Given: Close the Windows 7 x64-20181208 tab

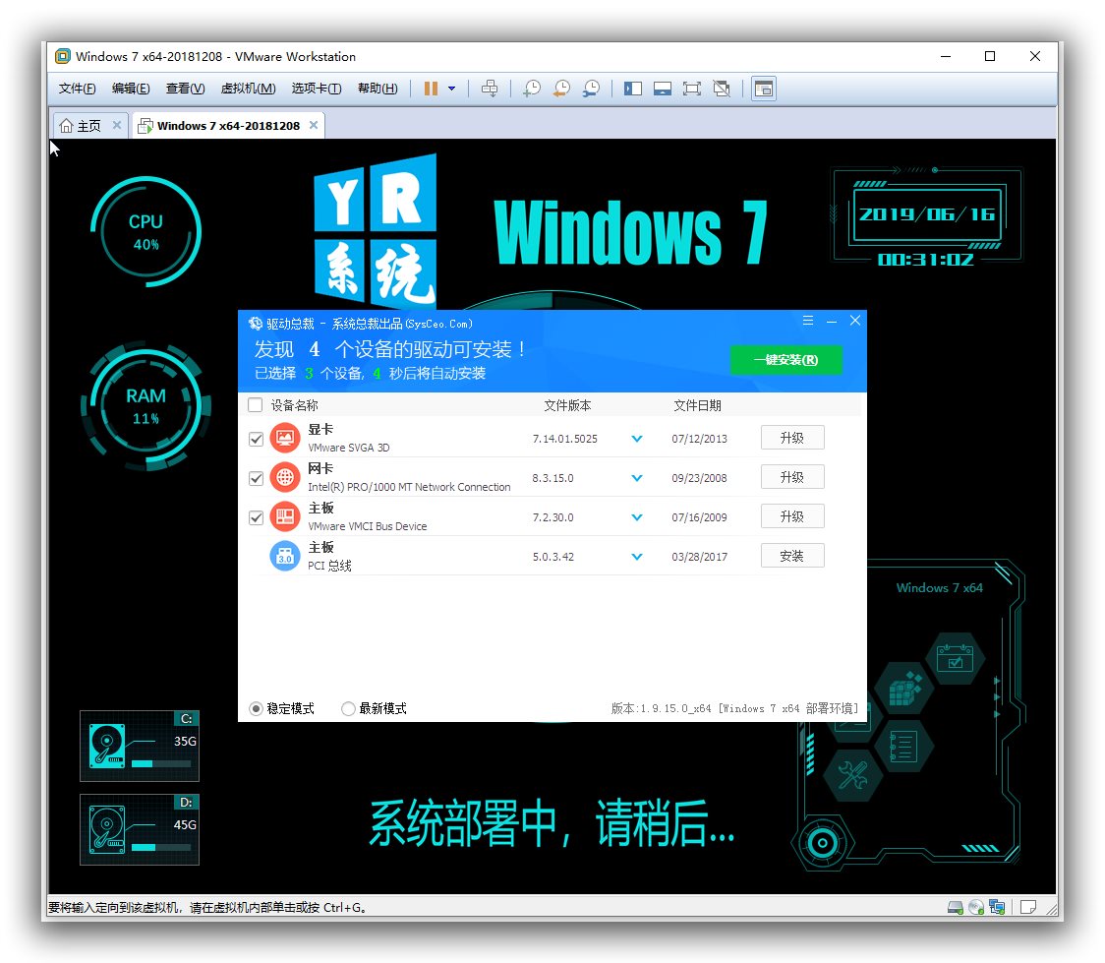Looking at the screenshot, I should tap(314, 125).
